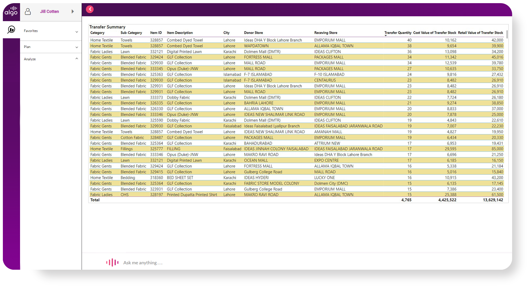This screenshot has height=286, width=530.
Task: Select the FILLING item description cell
Action: coord(174,149)
